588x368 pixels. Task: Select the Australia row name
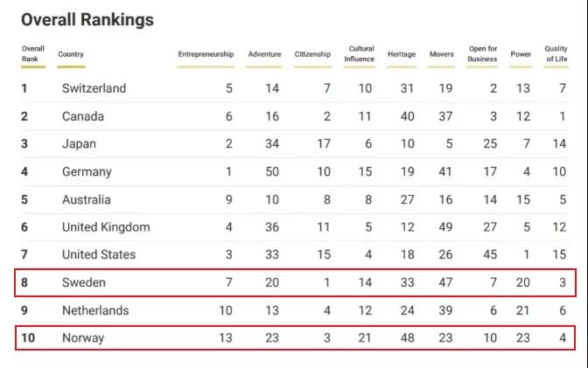point(86,199)
